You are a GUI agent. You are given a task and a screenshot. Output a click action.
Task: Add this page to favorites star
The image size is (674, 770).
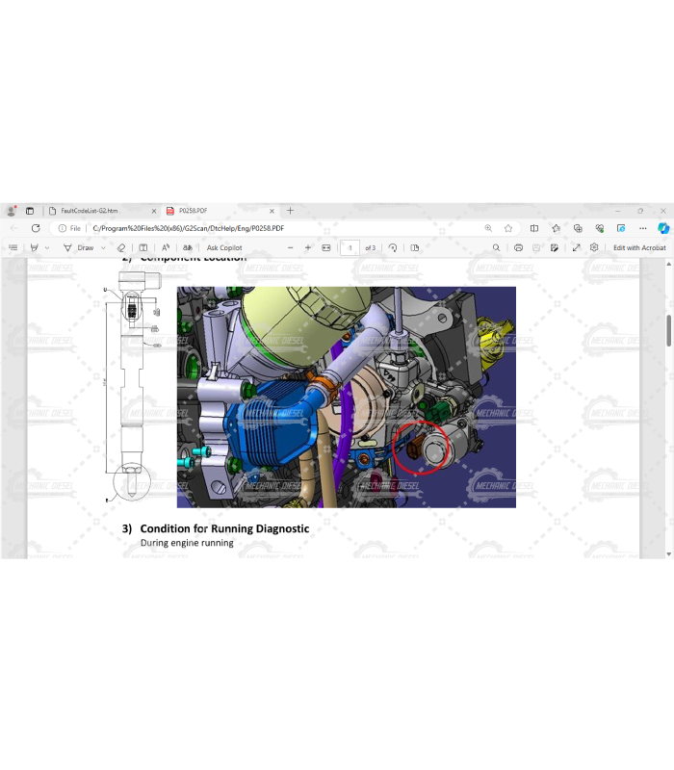508,228
